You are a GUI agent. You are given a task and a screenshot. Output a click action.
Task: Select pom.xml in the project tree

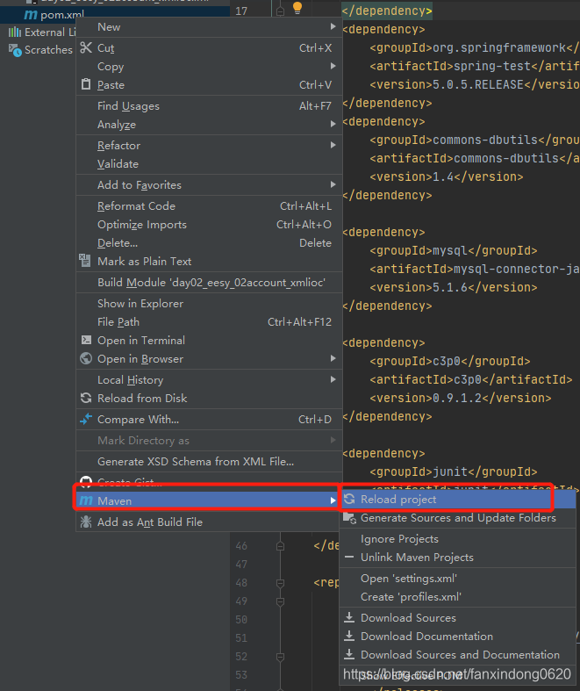coord(62,15)
